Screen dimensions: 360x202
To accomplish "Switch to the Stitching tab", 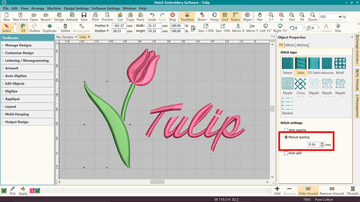I will click(302, 45).
